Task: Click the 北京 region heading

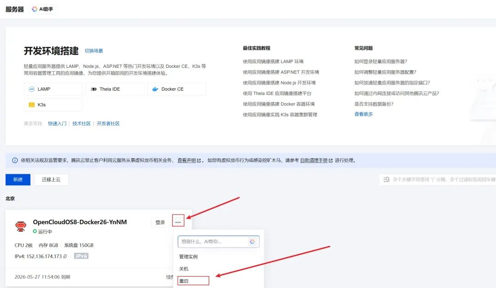Action: [x=10, y=199]
